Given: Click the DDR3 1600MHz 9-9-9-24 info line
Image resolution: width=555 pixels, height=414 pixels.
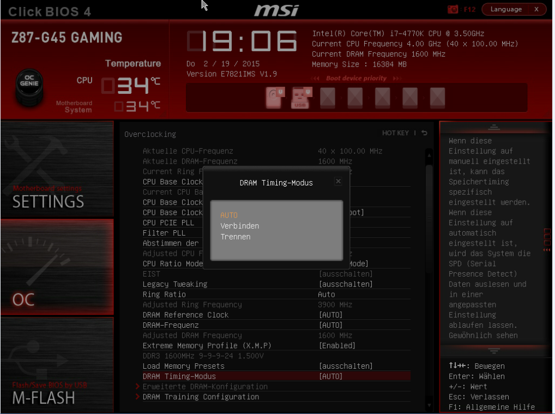Looking at the screenshot, I should click(x=203, y=356).
